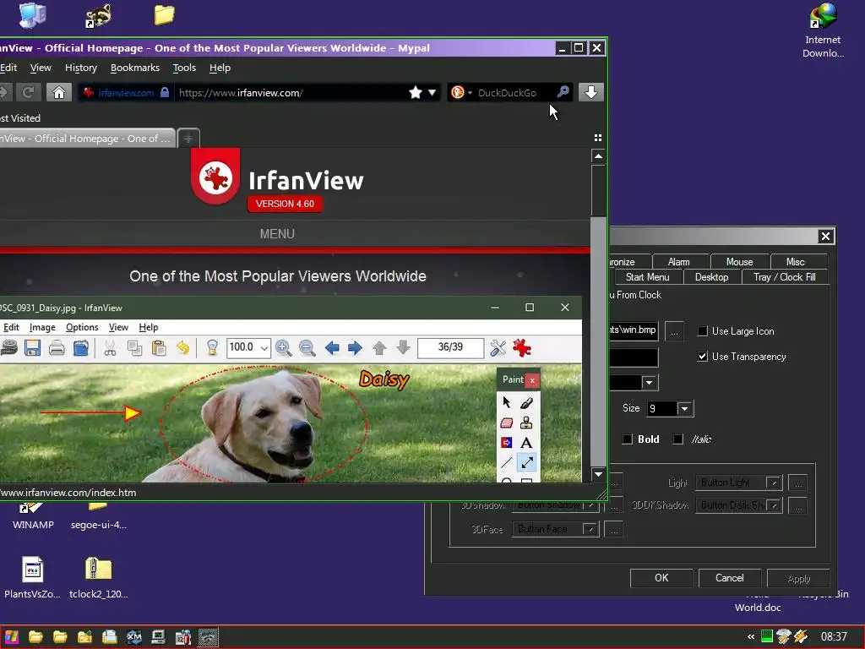Click the first folder icon on taskbar

click(35, 637)
